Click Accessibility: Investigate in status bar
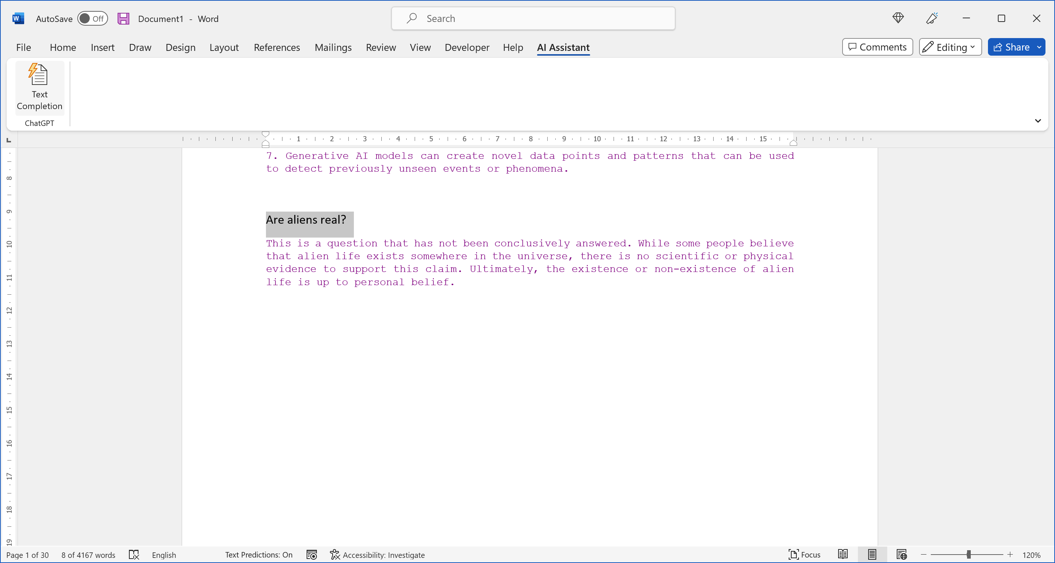 point(377,555)
